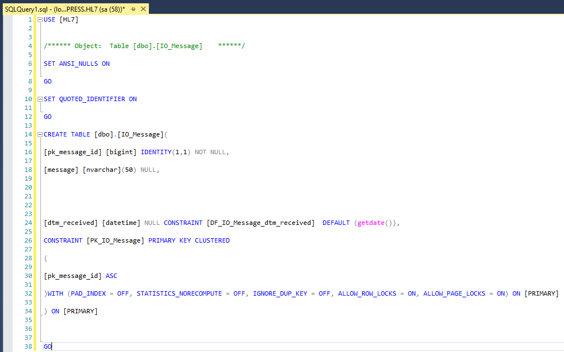Close the SQLQuery1.sql tab

tap(143, 9)
